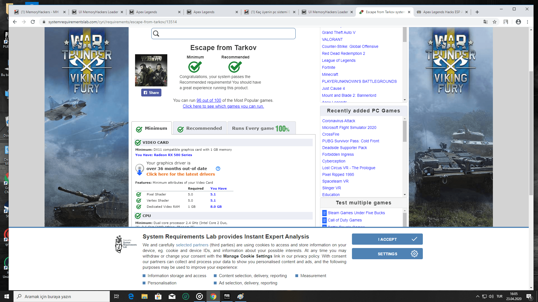Close the first Apex Legends tab
Image resolution: width=538 pixels, height=302 pixels.
coord(179,12)
